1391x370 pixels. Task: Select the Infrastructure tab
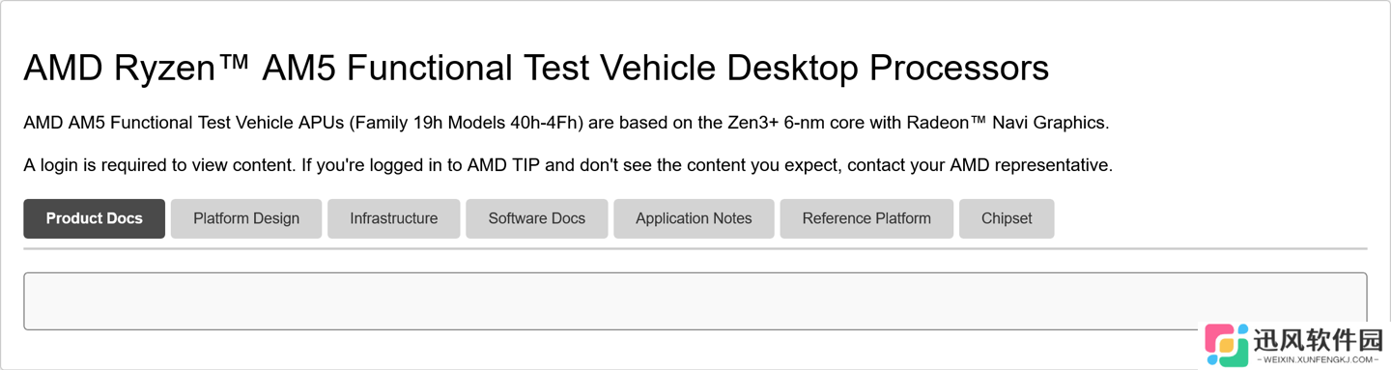(393, 218)
